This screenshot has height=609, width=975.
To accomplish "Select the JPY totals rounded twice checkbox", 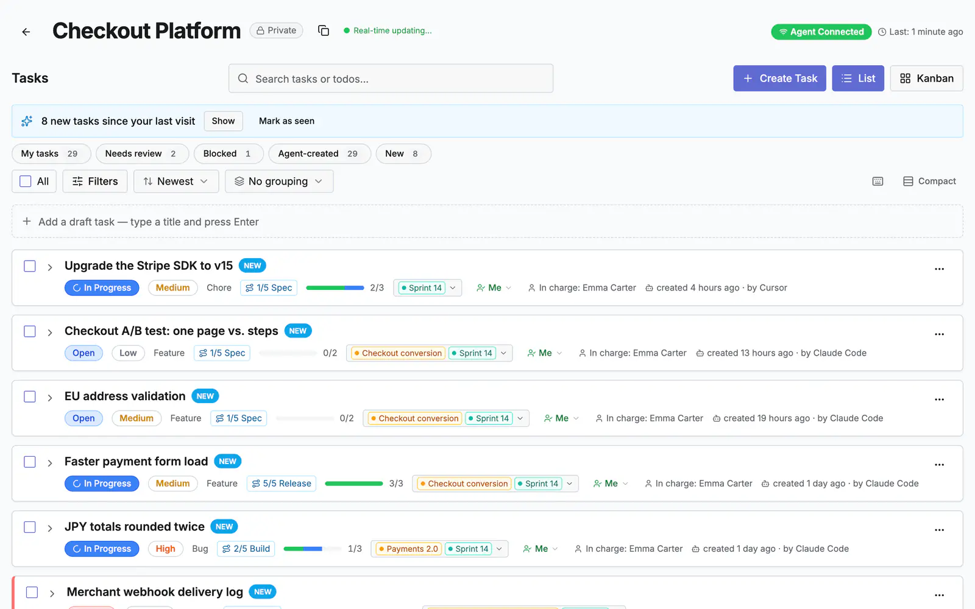I will click(30, 527).
